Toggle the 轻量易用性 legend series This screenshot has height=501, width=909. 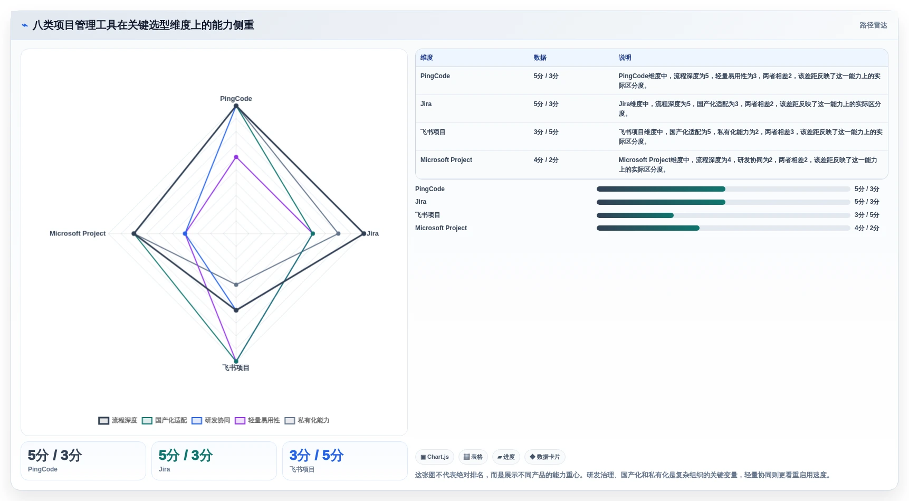pos(257,421)
